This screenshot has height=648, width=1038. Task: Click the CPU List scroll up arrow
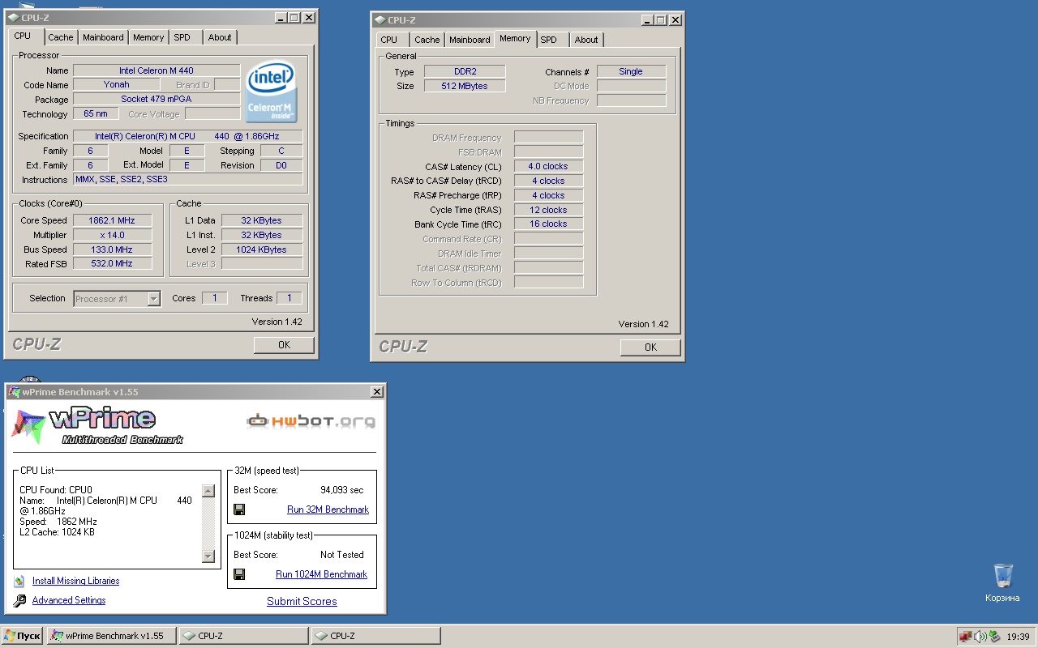(x=208, y=491)
